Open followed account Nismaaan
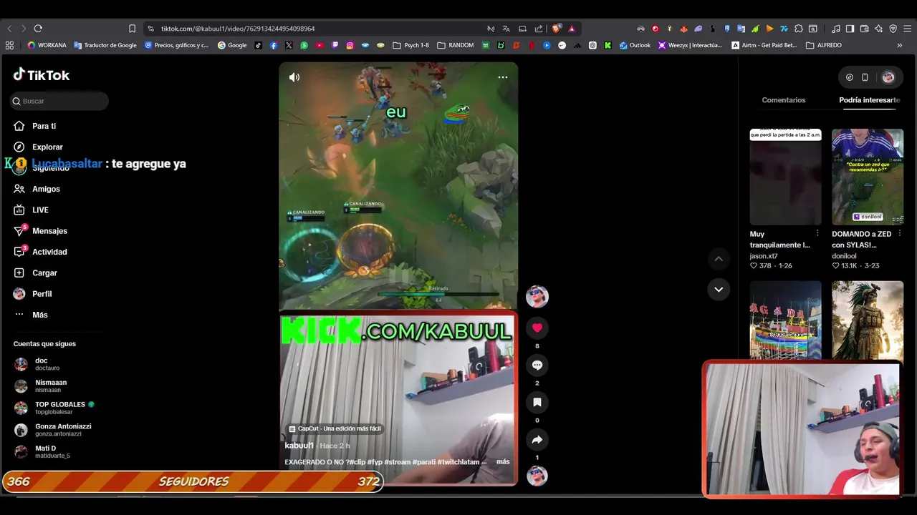917x515 pixels. click(40, 386)
